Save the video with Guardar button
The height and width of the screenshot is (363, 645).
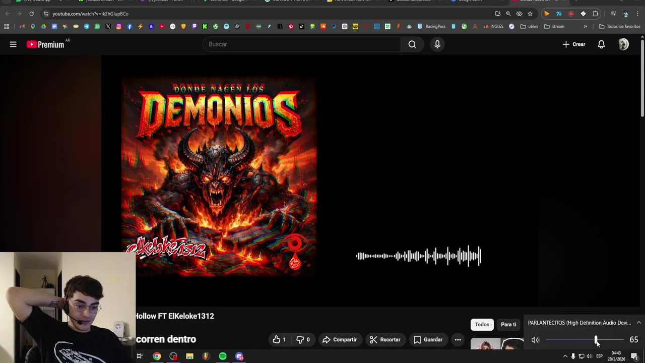click(428, 340)
